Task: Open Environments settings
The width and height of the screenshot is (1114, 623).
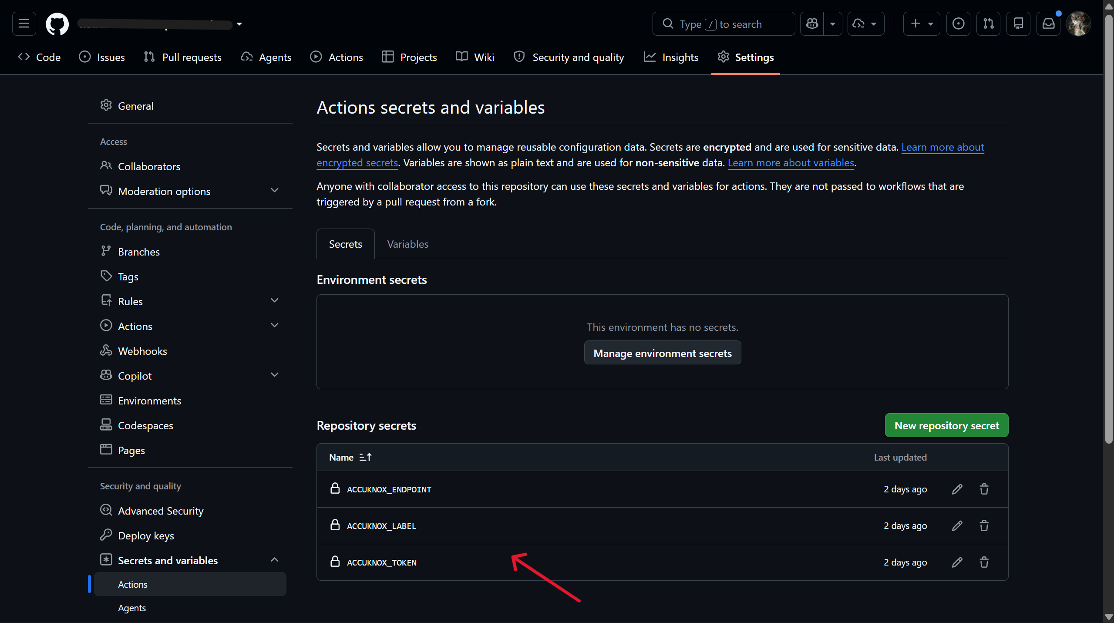Action: 190,401
